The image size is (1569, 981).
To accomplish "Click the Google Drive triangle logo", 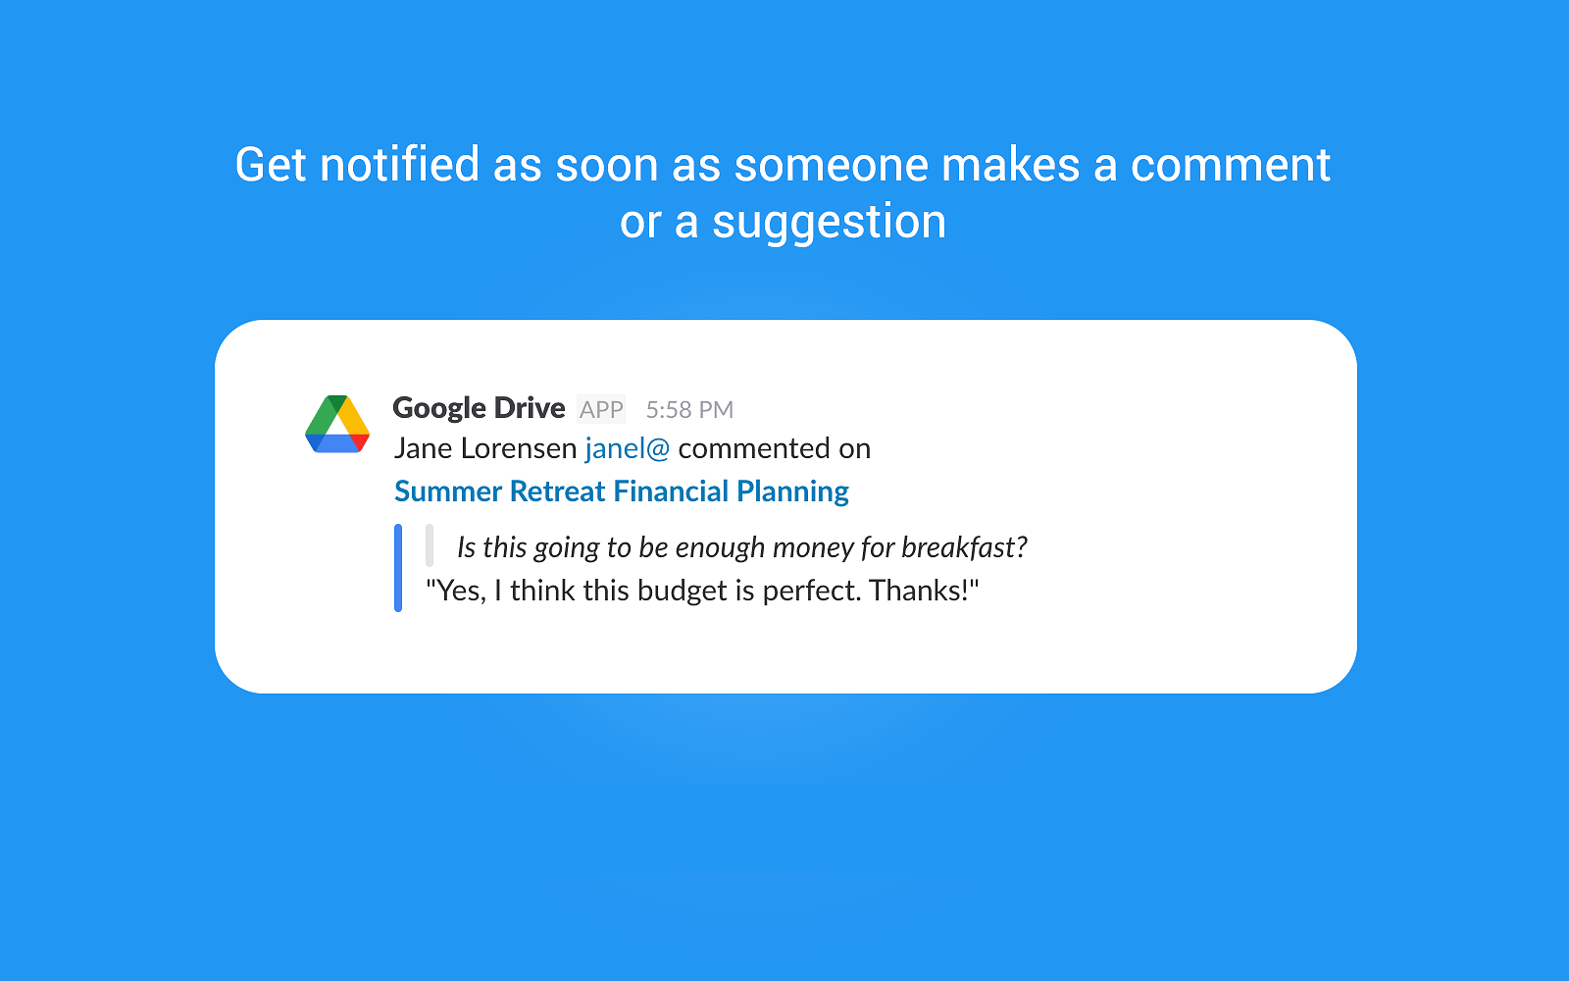I will [337, 424].
